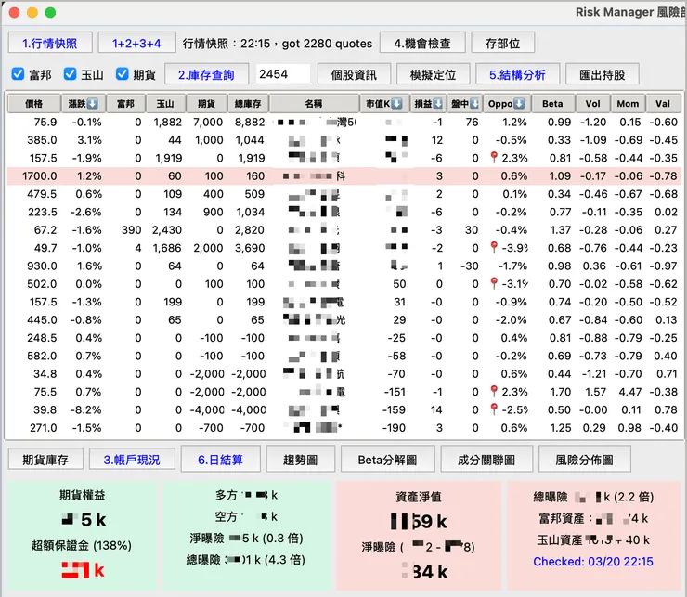Toggle the 玉山 checkbox
This screenshot has width=687, height=597.
pyautogui.click(x=71, y=74)
